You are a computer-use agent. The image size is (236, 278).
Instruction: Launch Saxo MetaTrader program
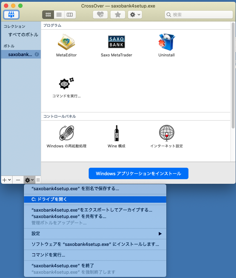(x=117, y=42)
